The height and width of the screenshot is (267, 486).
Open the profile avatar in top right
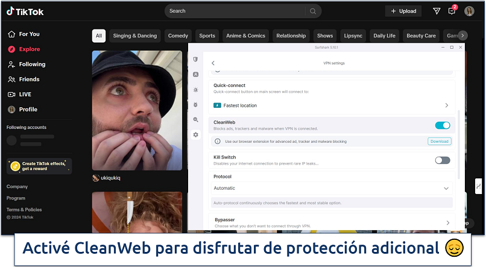(469, 11)
